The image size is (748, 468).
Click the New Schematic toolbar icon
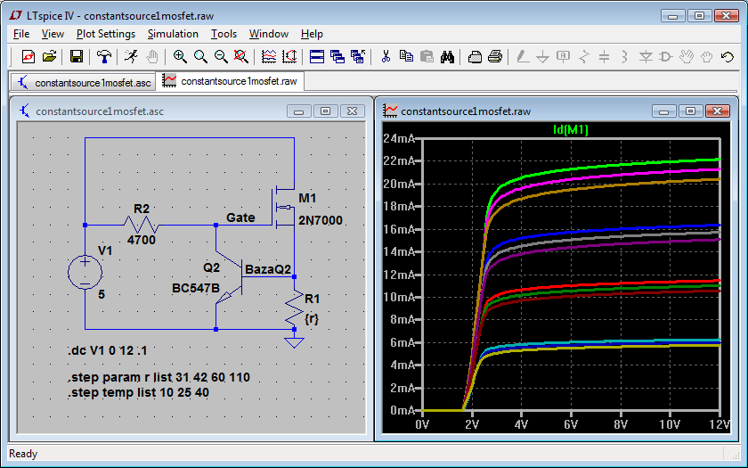point(28,57)
